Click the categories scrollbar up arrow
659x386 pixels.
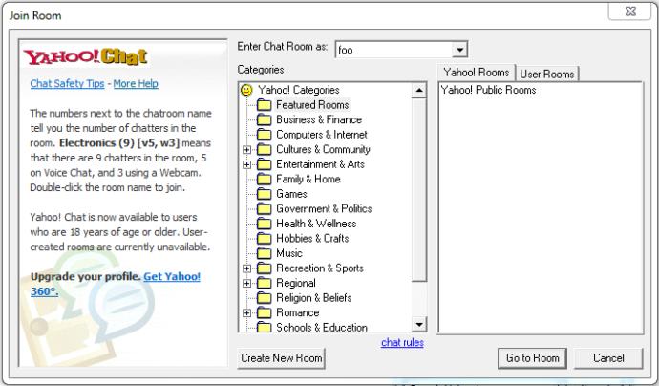point(419,91)
